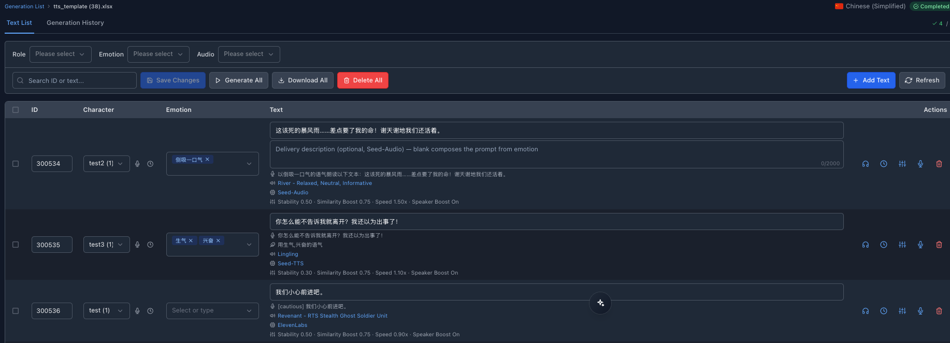Open voice settings sliders icon for row 300534
Viewport: 950px width, 343px height.
coord(902,164)
